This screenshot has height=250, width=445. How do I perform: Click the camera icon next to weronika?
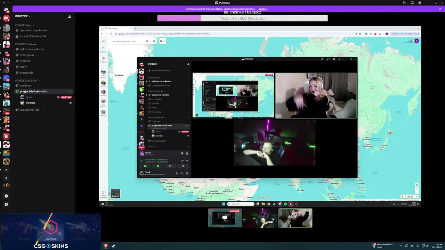coord(71,103)
